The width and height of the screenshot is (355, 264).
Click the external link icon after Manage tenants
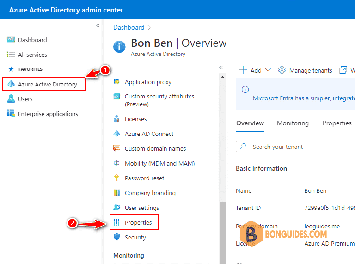[x=343, y=70]
